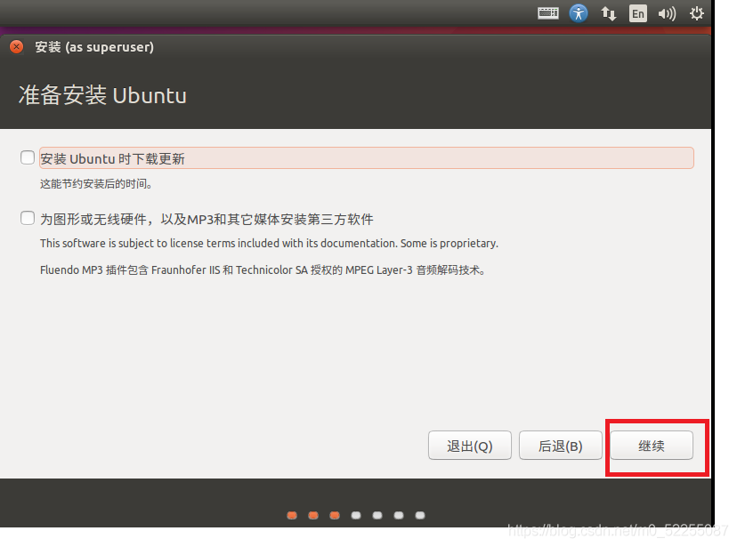This screenshot has width=737, height=547.
Task: Open the sound volume indicator
Action: [667, 13]
